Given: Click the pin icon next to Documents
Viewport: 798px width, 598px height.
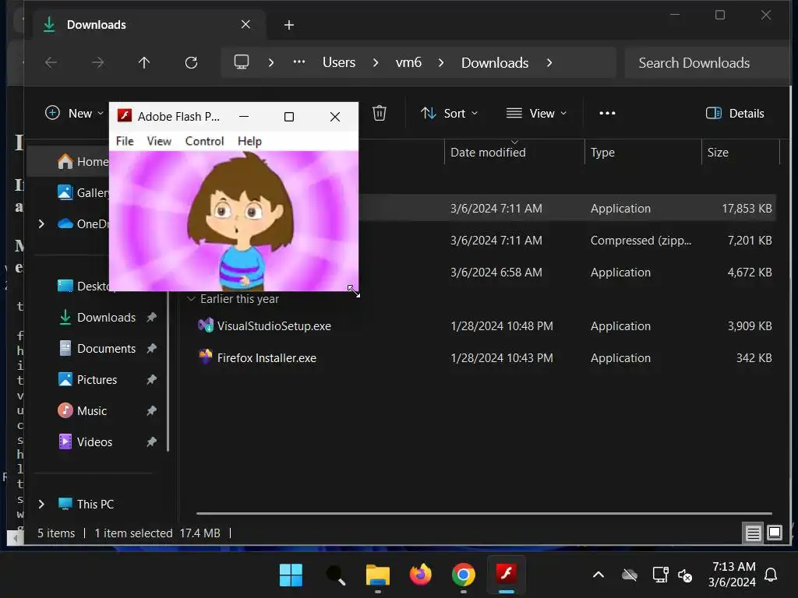Looking at the screenshot, I should coord(151,348).
